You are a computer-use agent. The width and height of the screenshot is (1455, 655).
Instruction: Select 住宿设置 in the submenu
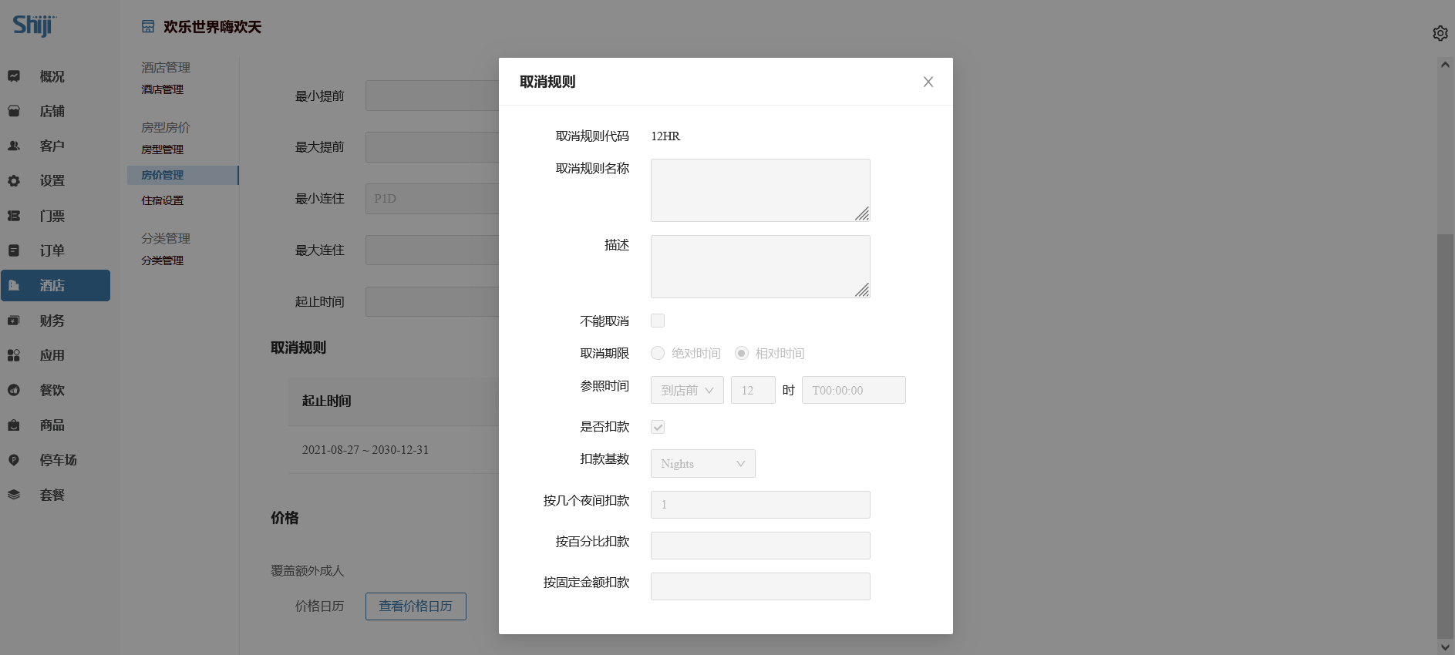point(163,200)
